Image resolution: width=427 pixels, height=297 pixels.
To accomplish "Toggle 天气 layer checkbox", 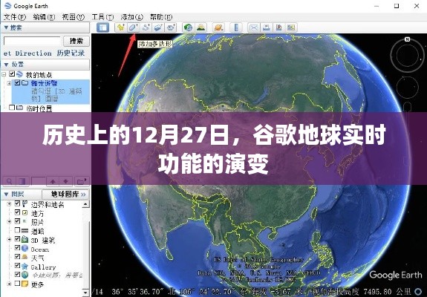I will click(17, 256).
